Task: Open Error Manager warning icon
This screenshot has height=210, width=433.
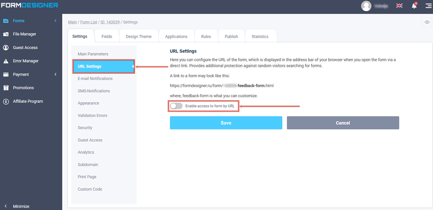Action: pos(6,61)
